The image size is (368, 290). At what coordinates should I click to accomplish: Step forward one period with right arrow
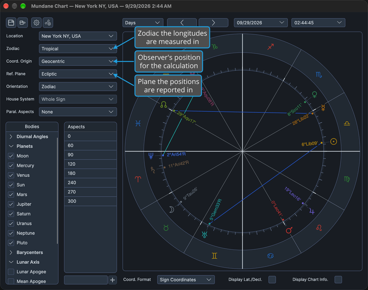pos(214,23)
